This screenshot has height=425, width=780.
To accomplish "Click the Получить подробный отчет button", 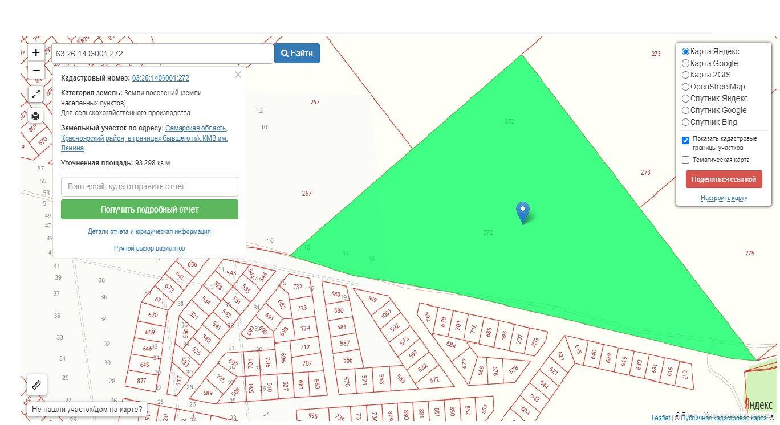I will tap(149, 210).
